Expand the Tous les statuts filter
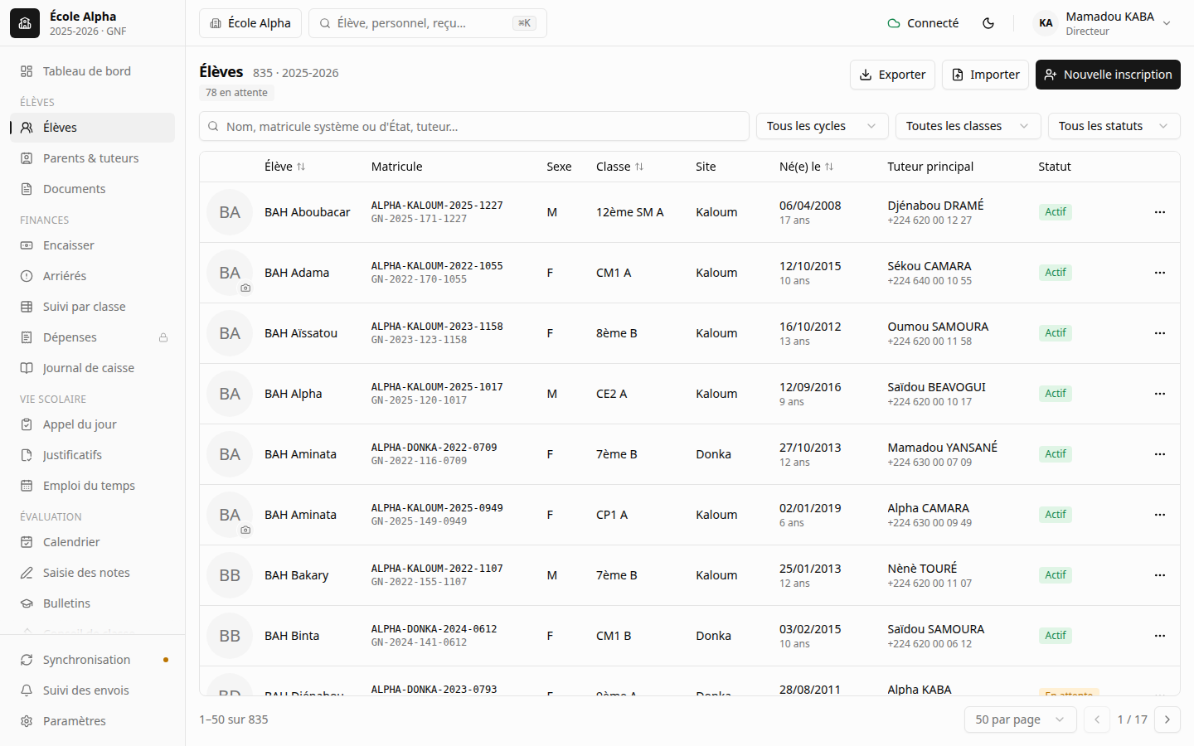Viewport: 1194px width, 746px height. 1114,126
